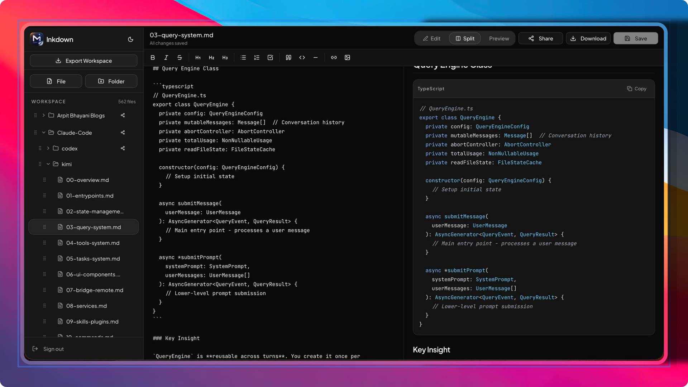This screenshot has height=387, width=688.
Task: Toggle bold formatting in the toolbar
Action: [153, 57]
